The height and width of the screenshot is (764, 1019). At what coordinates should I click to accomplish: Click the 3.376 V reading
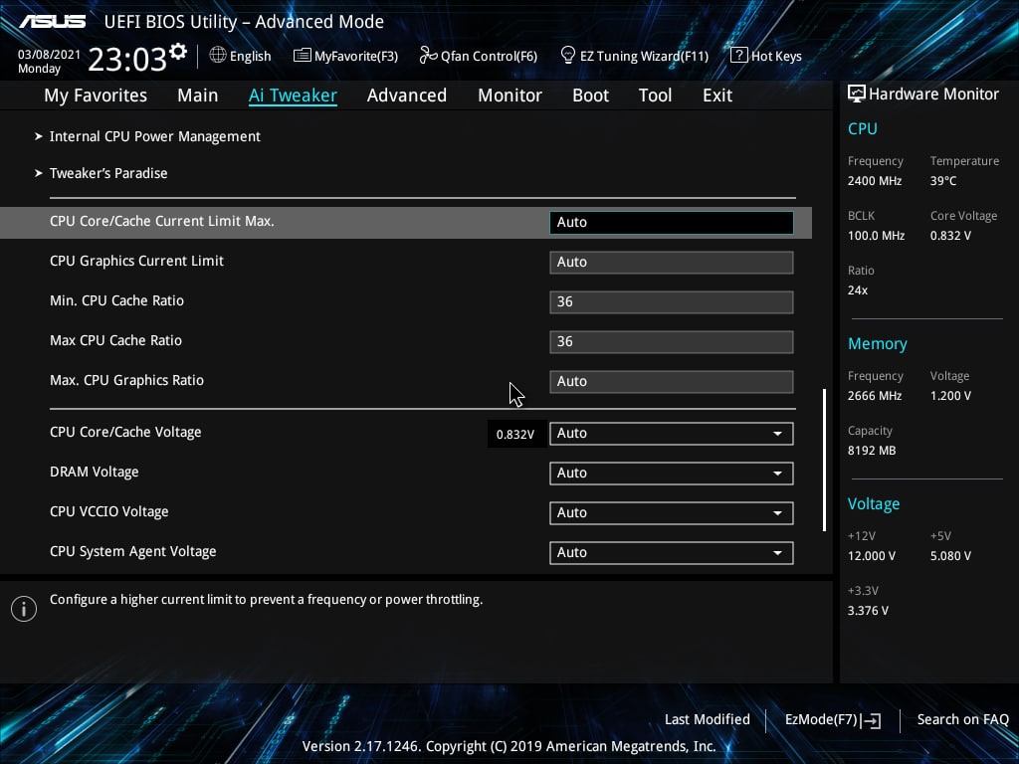pyautogui.click(x=868, y=611)
